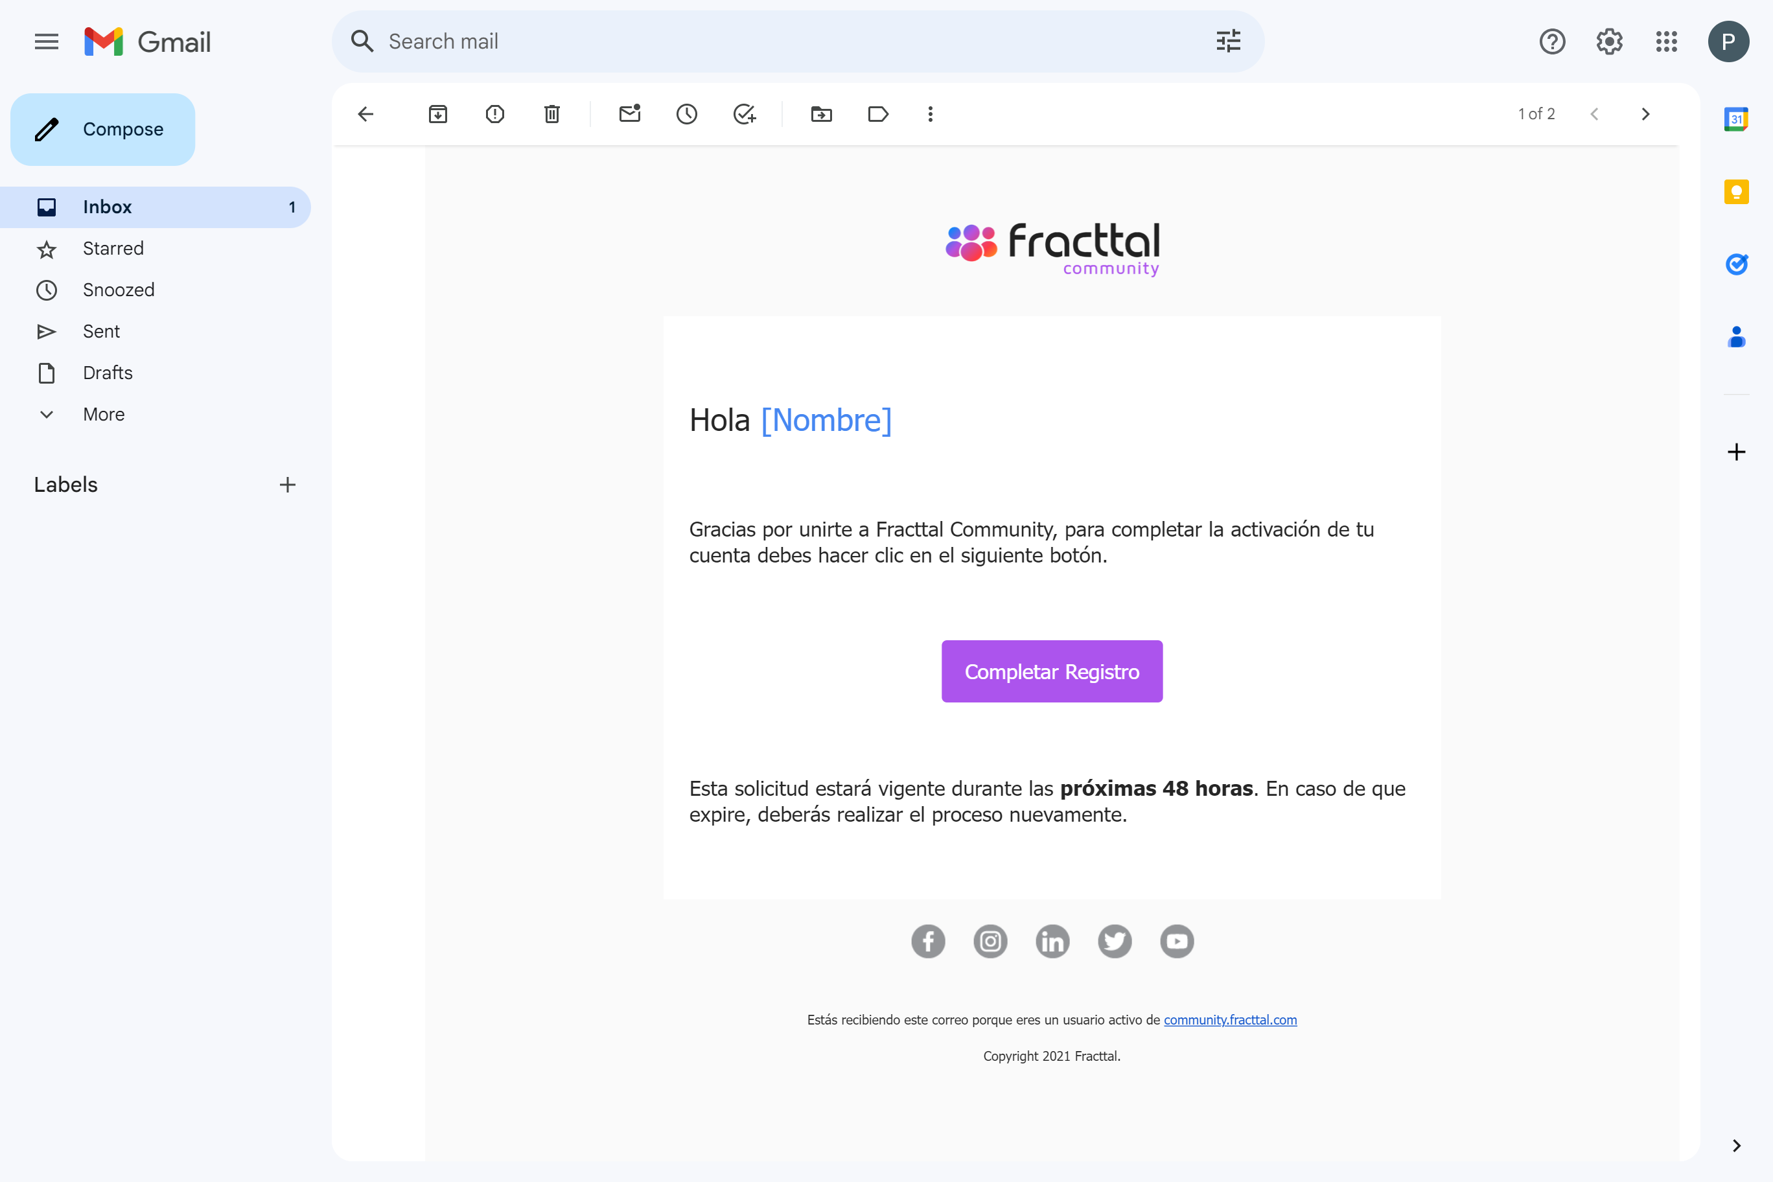
Task: Open the three-dot more options menu
Action: pos(930,114)
